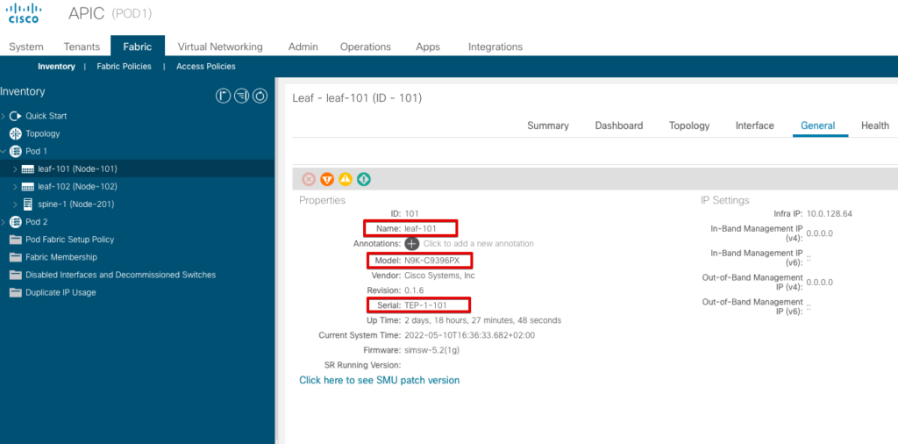Select leaf-102 (Node-102) in tree
Screen dimensions: 898x444
click(x=77, y=187)
